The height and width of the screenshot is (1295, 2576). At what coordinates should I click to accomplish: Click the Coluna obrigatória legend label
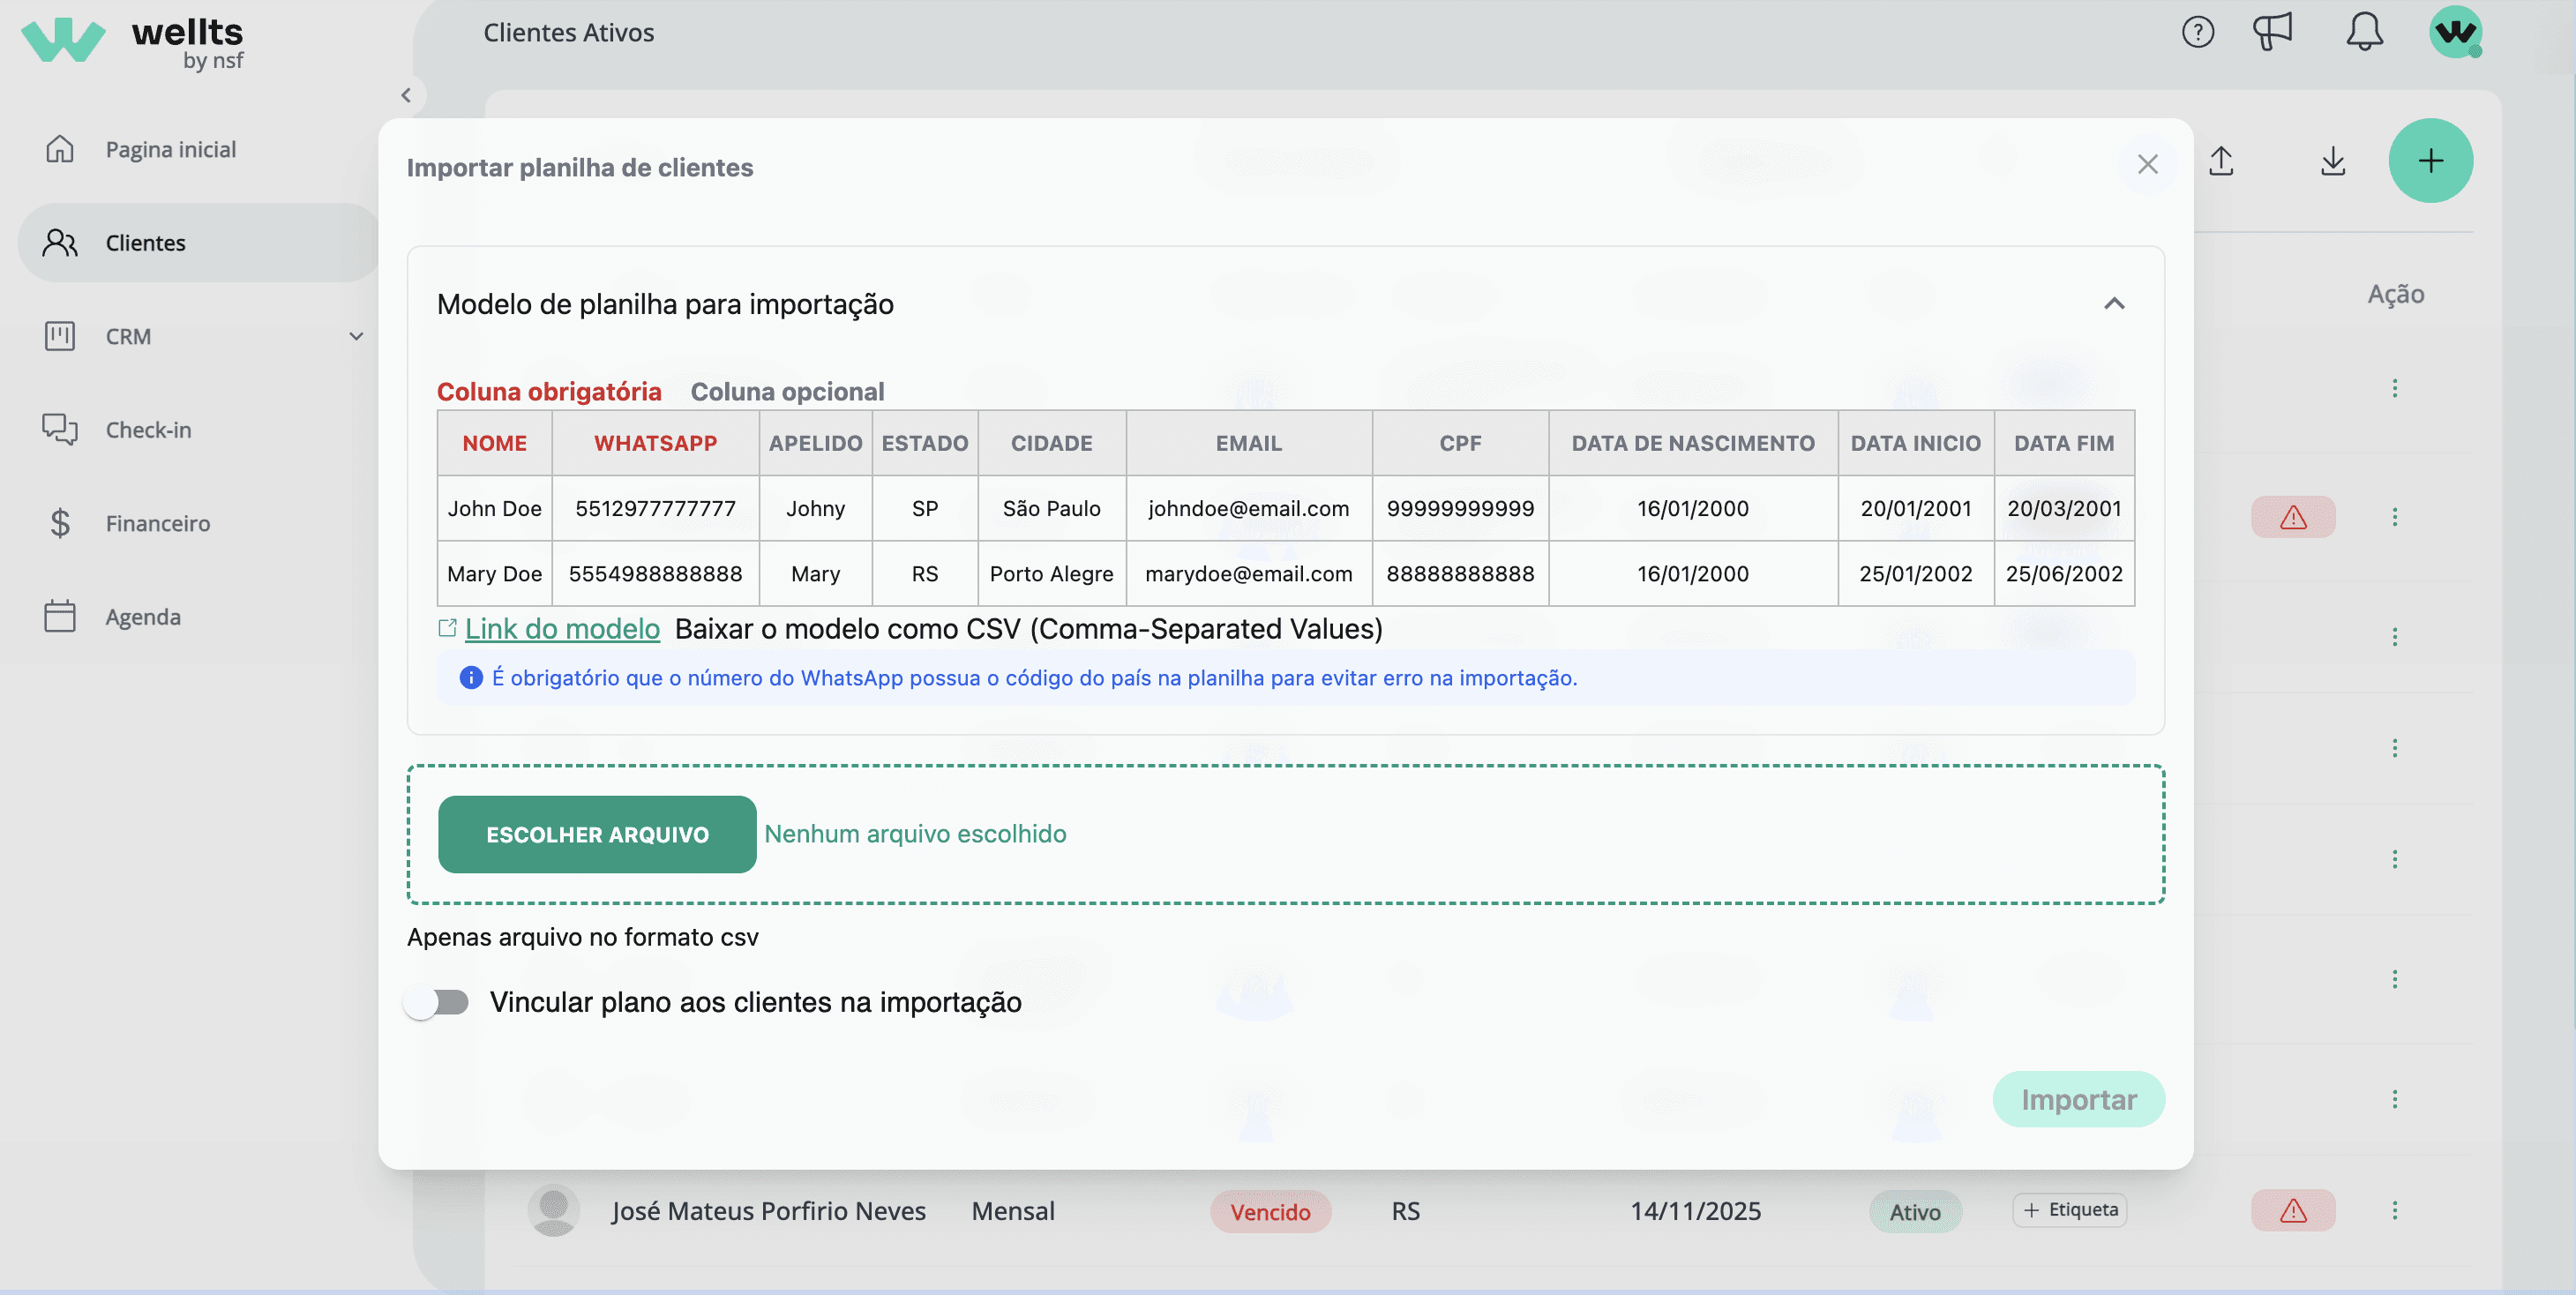click(549, 391)
